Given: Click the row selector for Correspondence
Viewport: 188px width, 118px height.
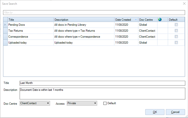Looking at the screenshot, I should pos(5,37).
